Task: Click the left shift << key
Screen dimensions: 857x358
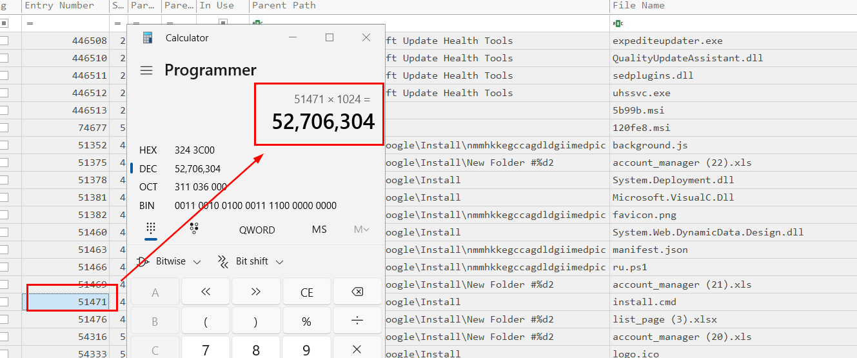Action: [x=206, y=292]
